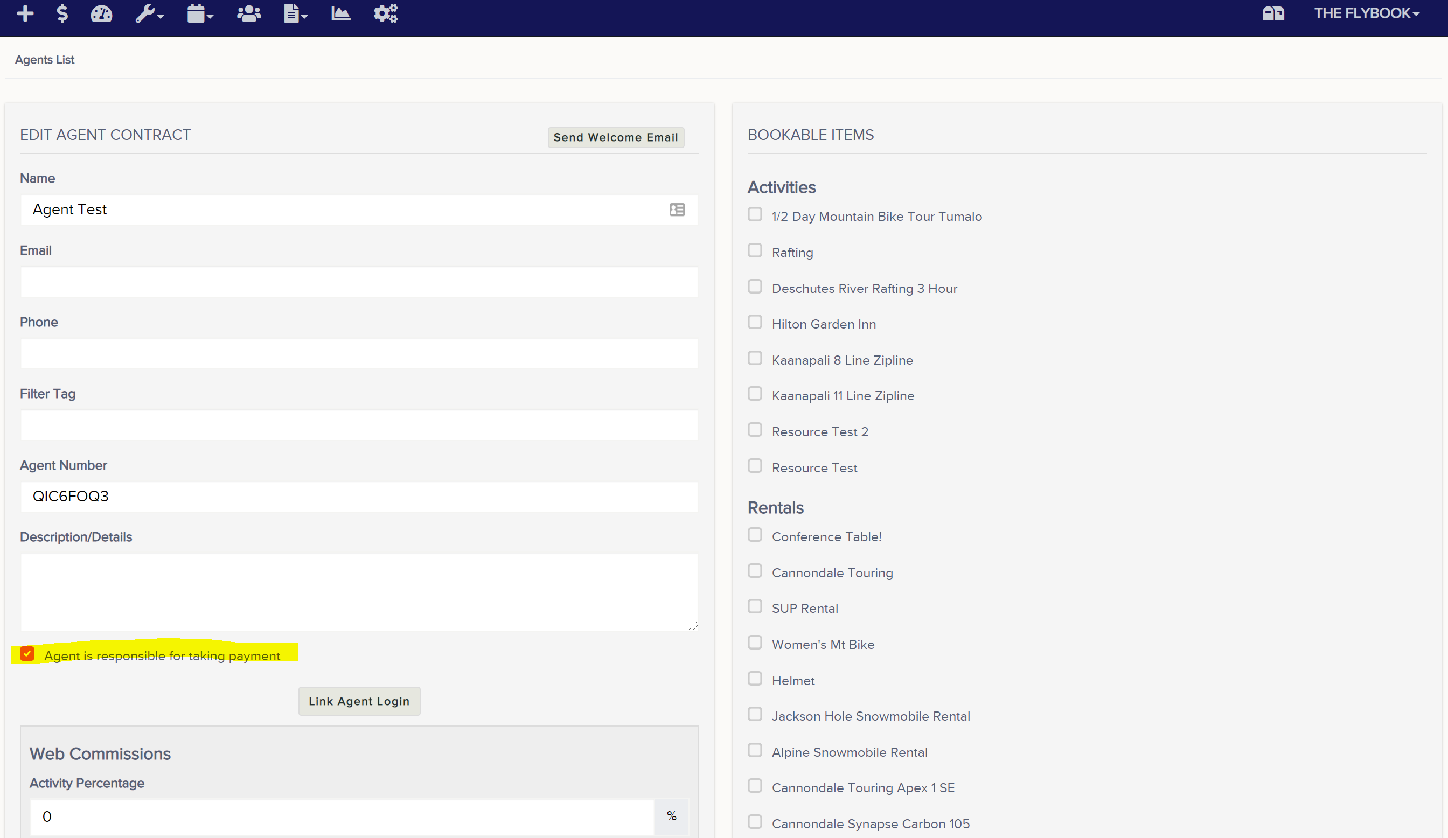Screen dimensions: 1448x838
Task: Check Jackson Hole Snowmobile Rental
Action: [x=755, y=715]
